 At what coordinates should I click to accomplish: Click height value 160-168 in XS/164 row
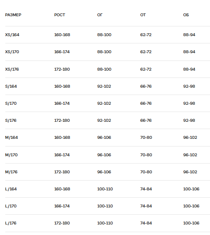pos(62,35)
